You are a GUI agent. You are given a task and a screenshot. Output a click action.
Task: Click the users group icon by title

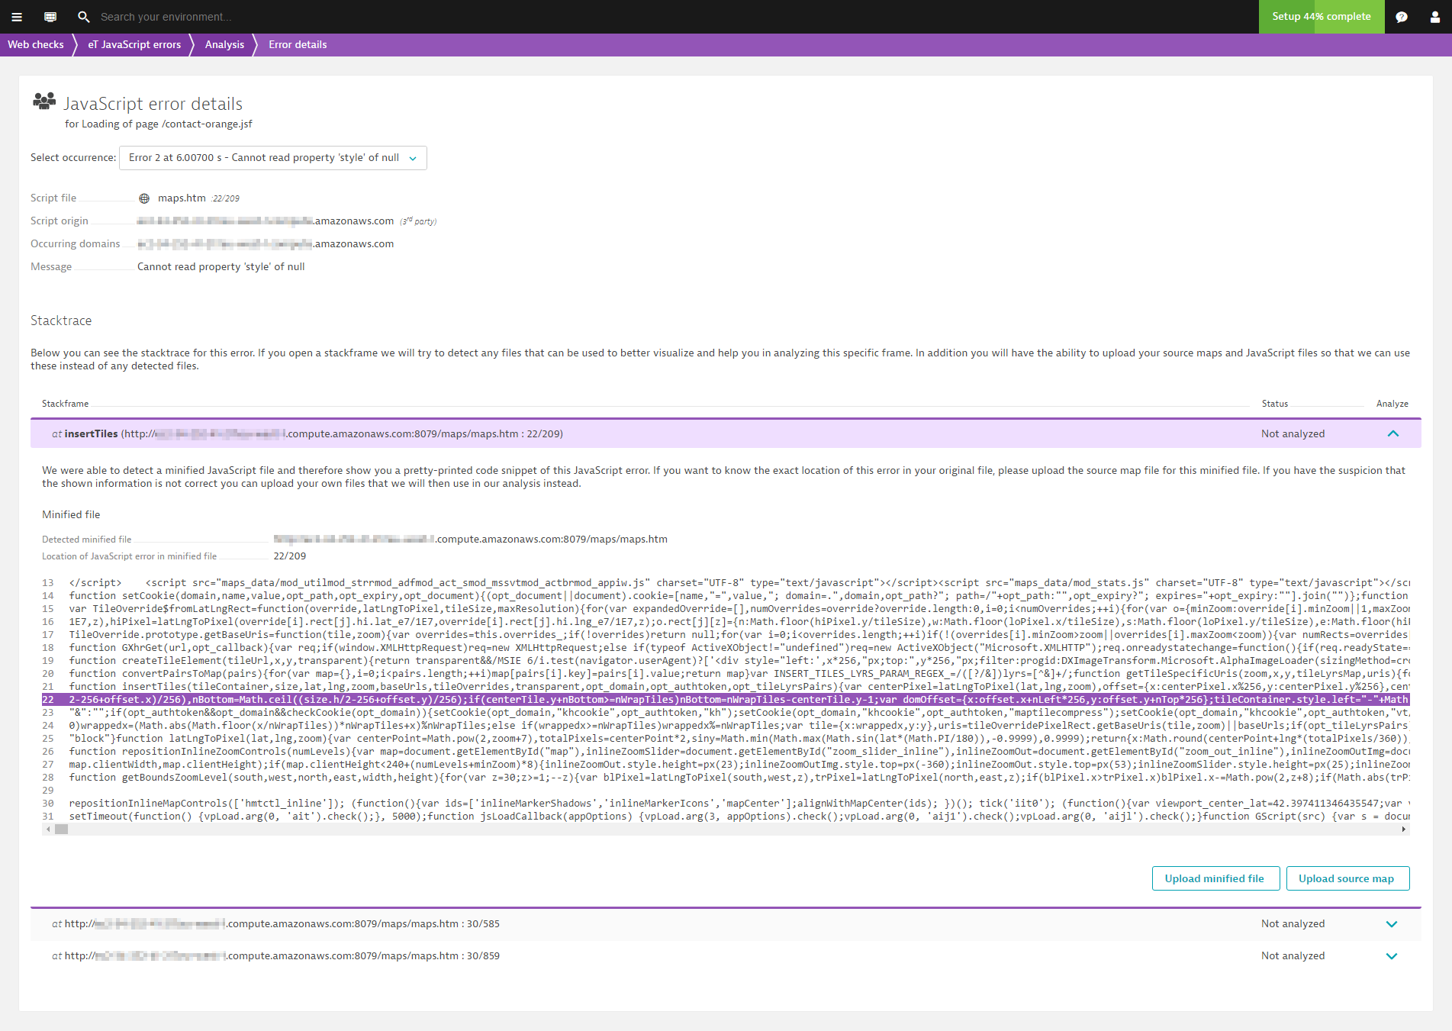click(x=45, y=101)
